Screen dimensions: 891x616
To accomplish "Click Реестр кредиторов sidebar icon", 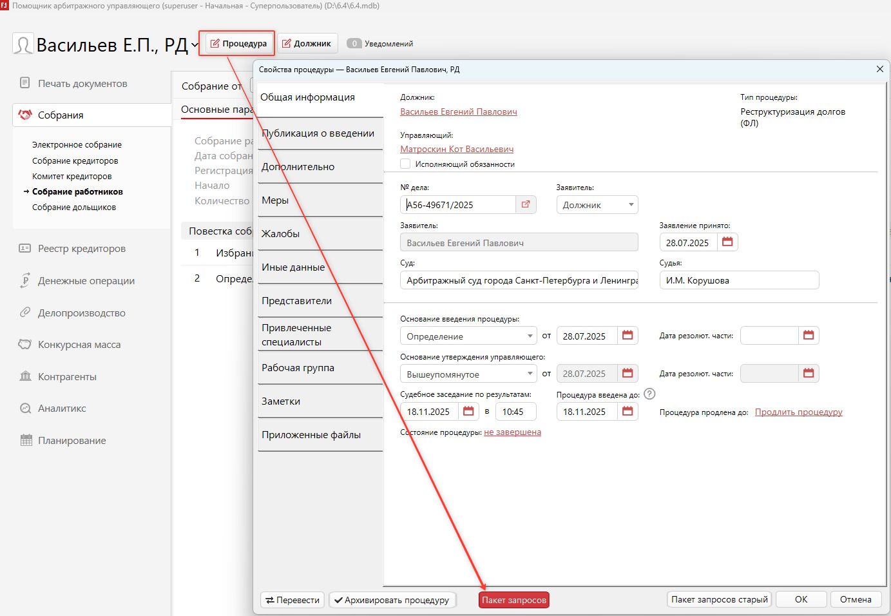I will point(25,248).
